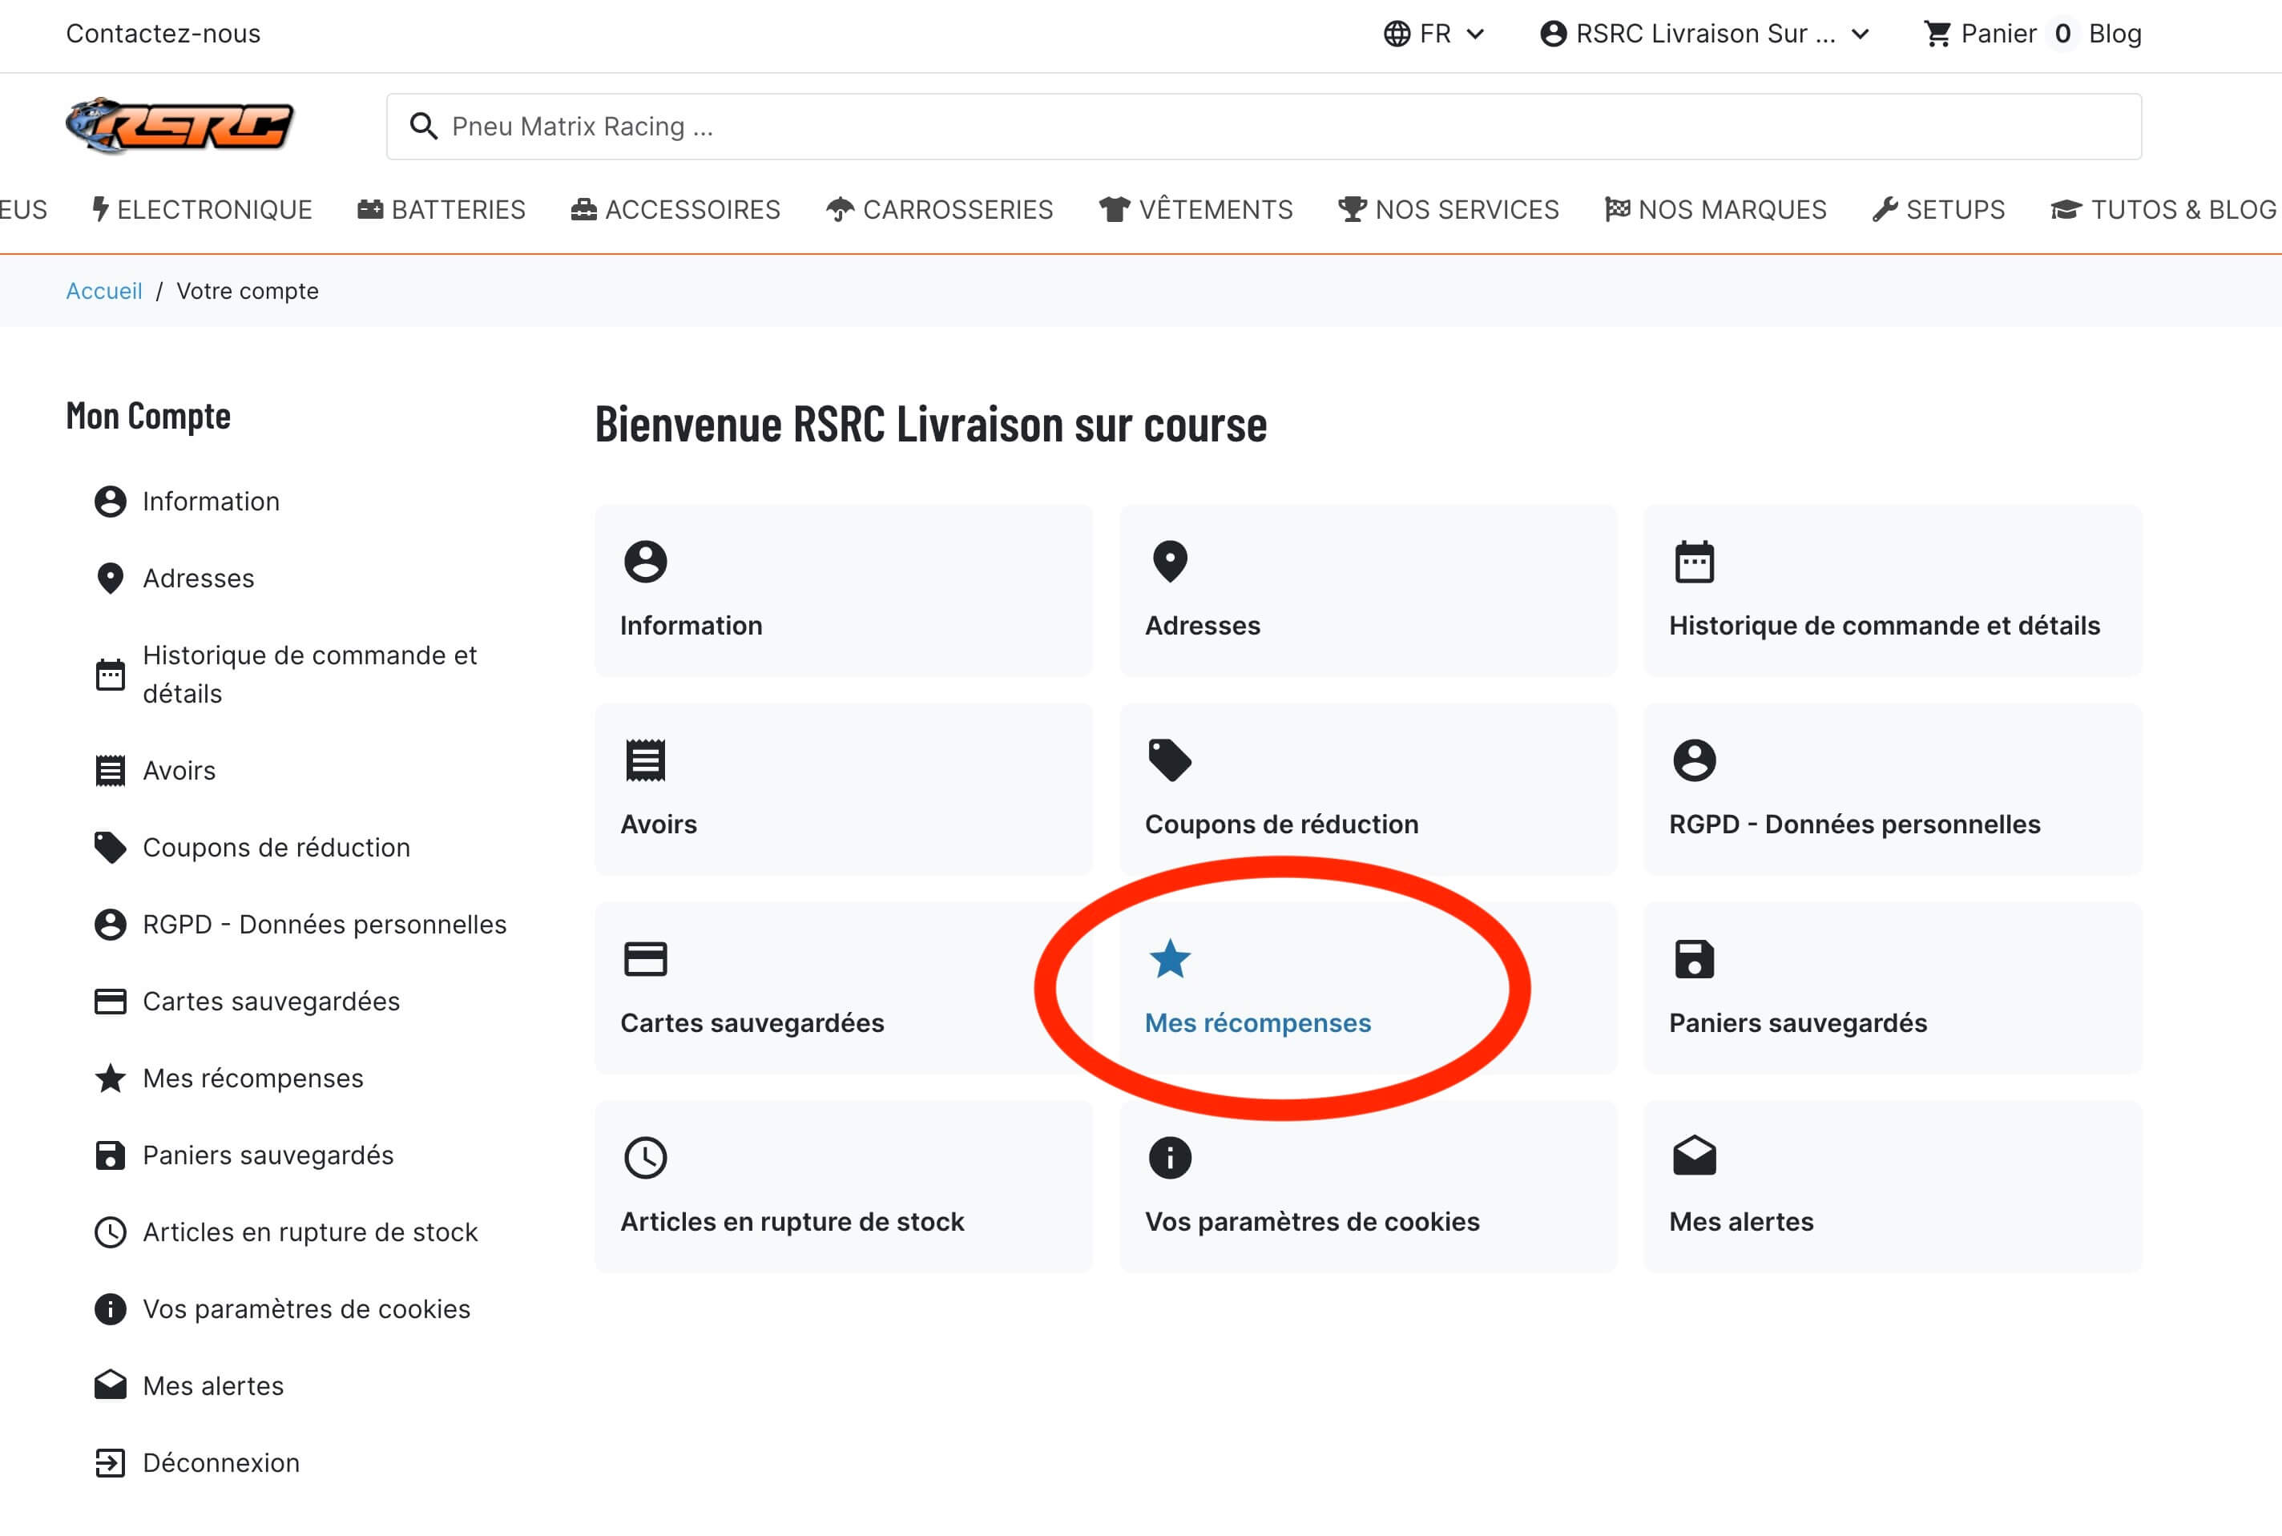Click calendar icon on Historique card
This screenshot has height=1536, width=2282.
pos(1695,562)
